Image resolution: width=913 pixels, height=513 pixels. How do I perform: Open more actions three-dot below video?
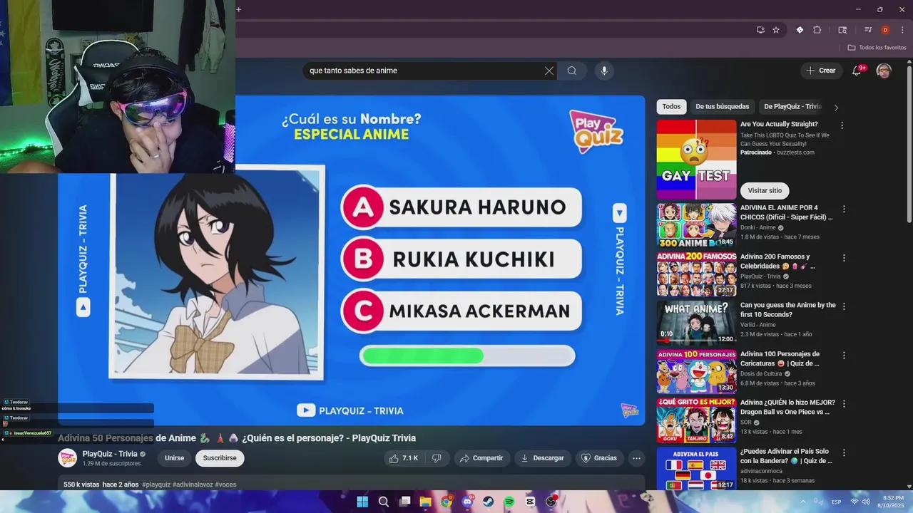[x=636, y=458]
